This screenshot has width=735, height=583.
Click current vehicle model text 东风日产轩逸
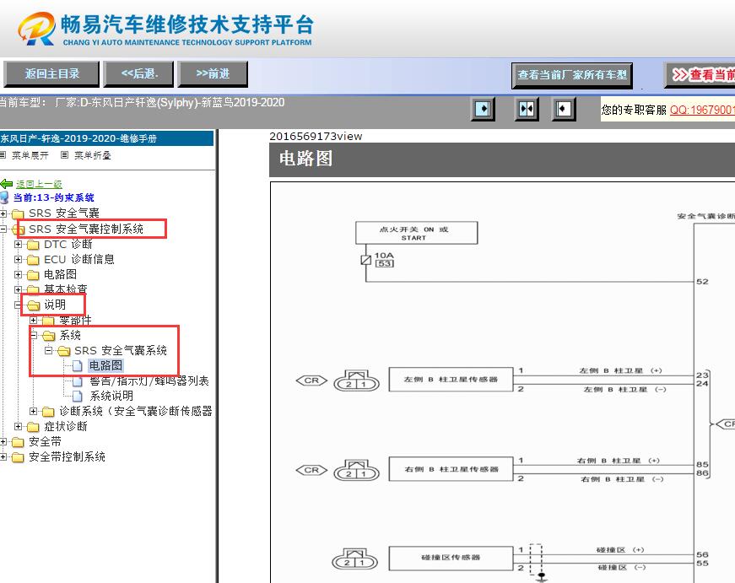(170, 102)
